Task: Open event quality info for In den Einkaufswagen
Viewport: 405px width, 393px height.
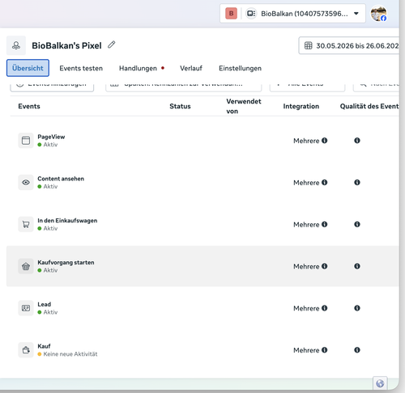Action: (357, 224)
